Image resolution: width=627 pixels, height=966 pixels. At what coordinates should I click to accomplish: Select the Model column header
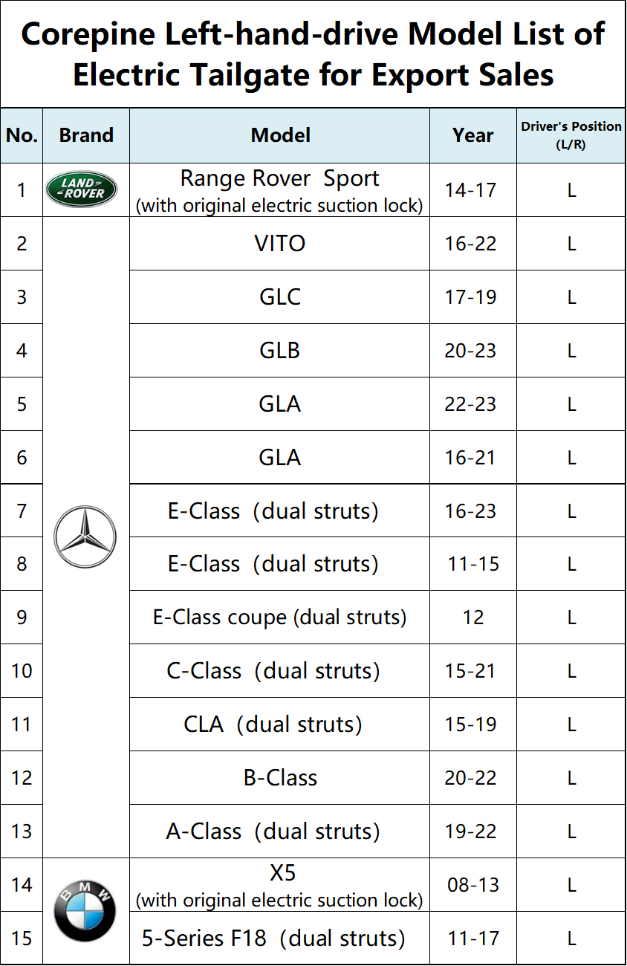tap(280, 135)
